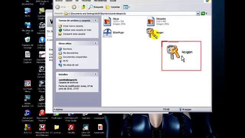Image resolution: width=245 pixels, height=138 pixels.
Task: Open Documentos compartidos link
Action: coord(75,57)
